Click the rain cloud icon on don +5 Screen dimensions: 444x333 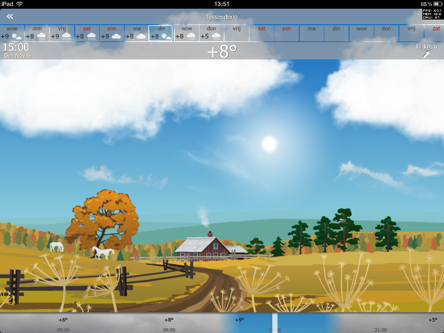216,36
